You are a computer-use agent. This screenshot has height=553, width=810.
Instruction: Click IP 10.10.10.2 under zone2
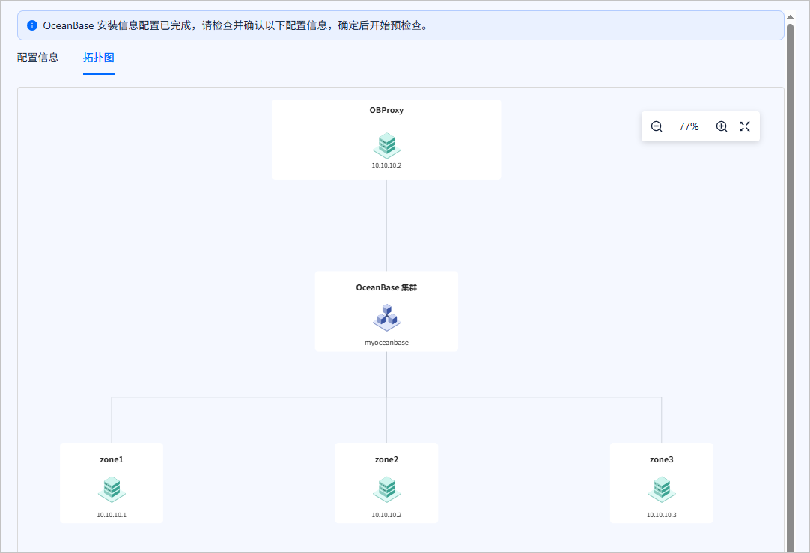[386, 515]
